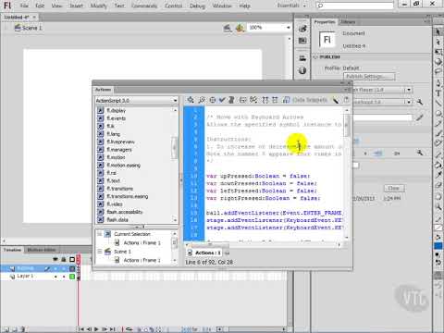
Task: Click the Collapse between braces icon
Action: (x=265, y=100)
